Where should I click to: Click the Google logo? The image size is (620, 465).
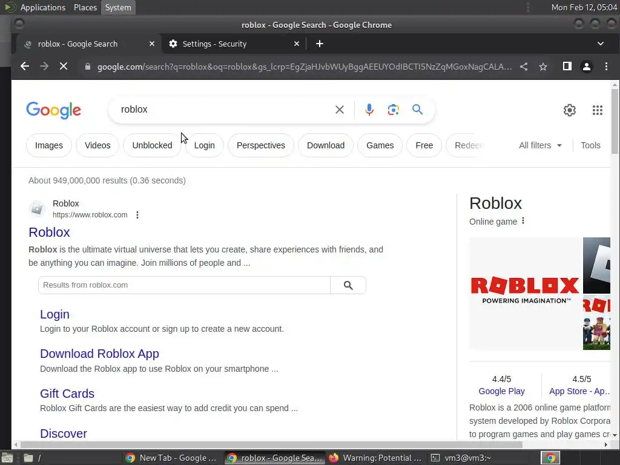point(53,110)
